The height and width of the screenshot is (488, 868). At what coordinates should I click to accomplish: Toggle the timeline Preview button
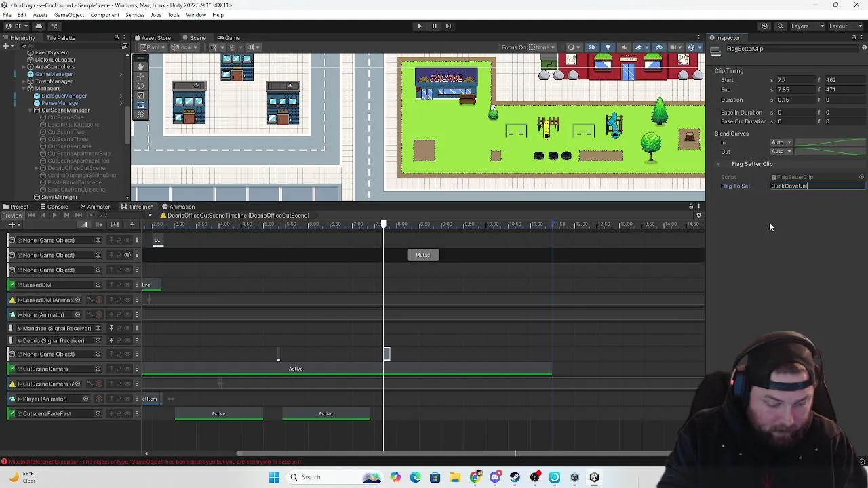pyautogui.click(x=12, y=216)
